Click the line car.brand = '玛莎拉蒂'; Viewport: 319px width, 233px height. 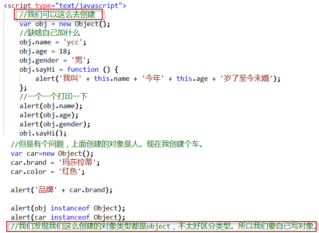tap(55, 162)
